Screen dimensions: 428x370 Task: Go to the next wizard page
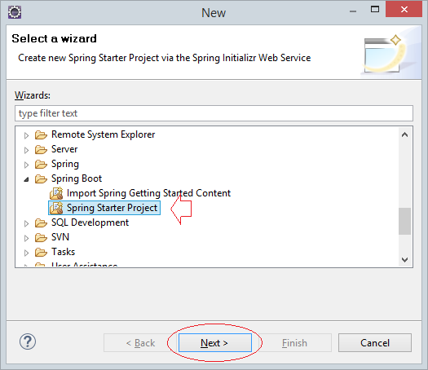[x=215, y=343]
